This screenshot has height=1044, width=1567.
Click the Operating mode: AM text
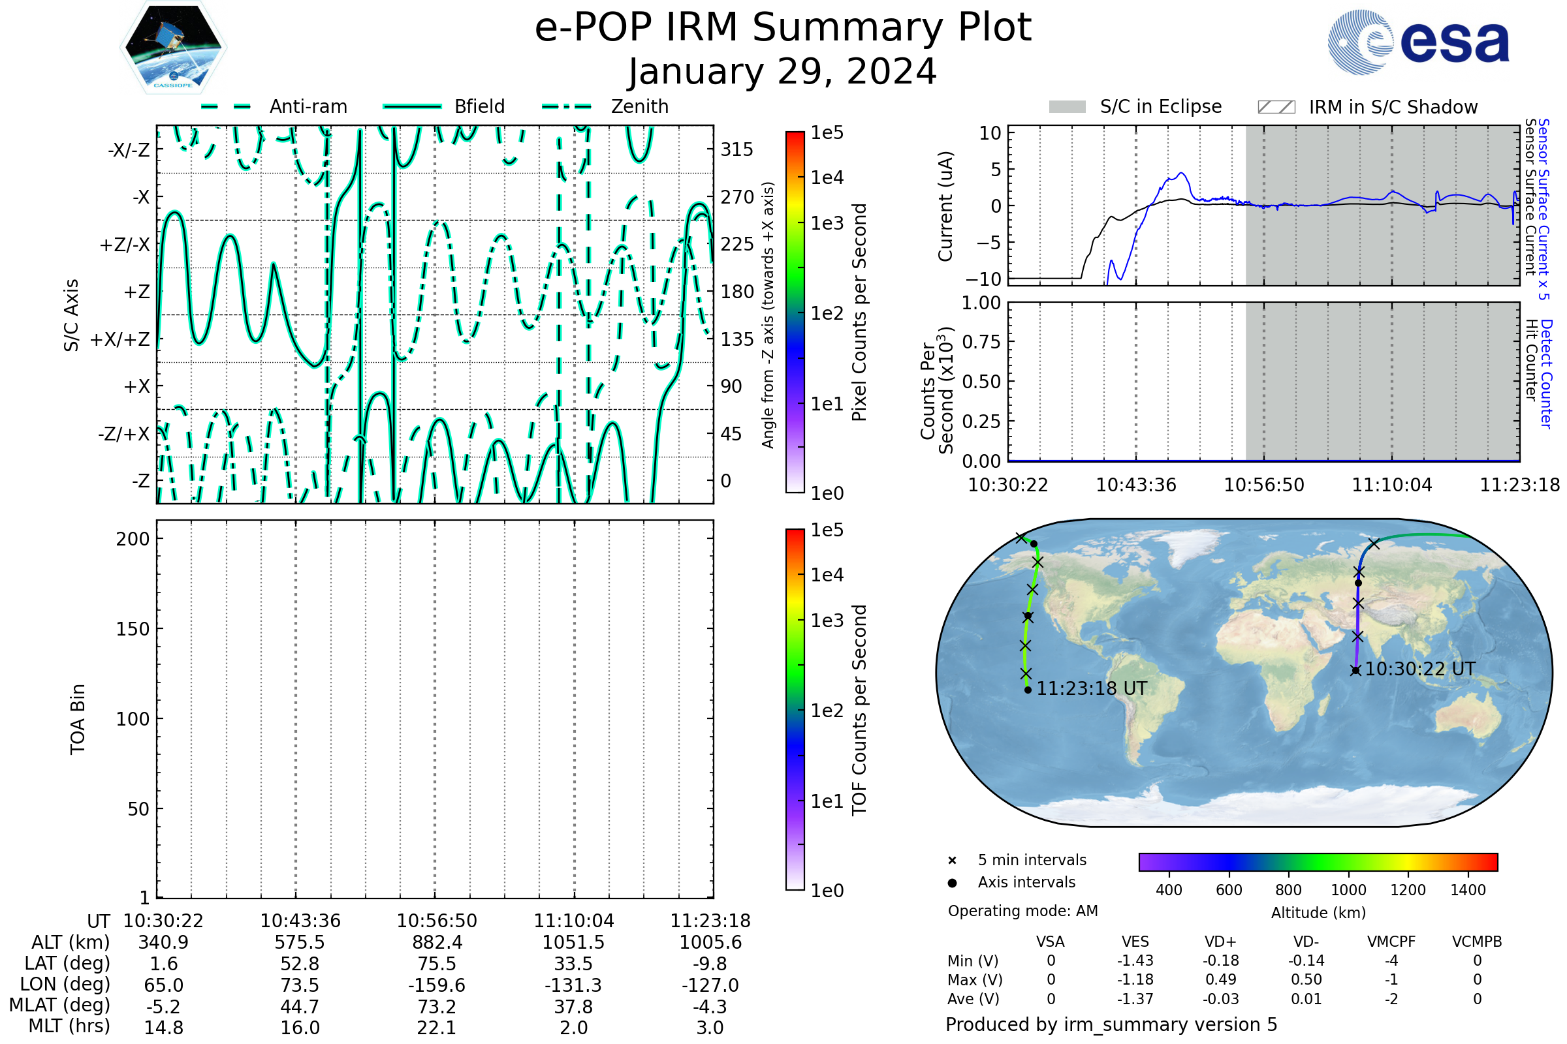tap(1022, 911)
